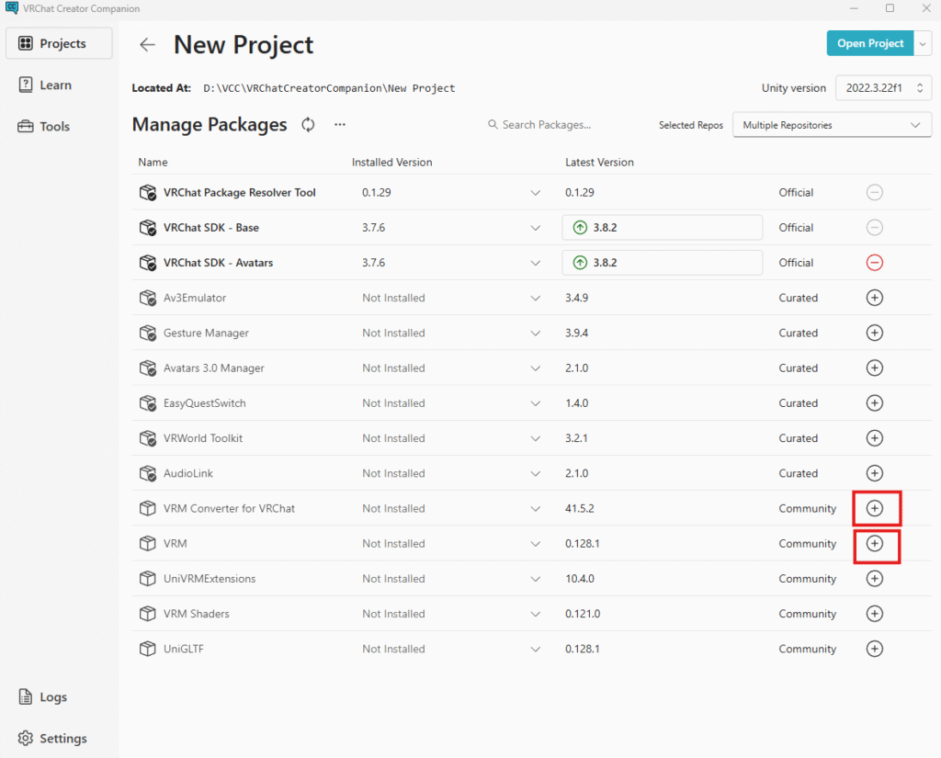Click the VRM Shaders package icon
Image resolution: width=941 pixels, height=758 pixels.
148,614
